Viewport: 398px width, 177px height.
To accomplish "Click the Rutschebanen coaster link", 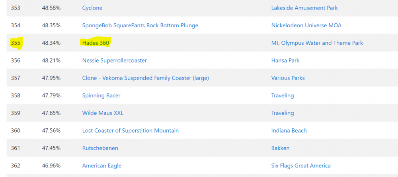I will pyautogui.click(x=100, y=148).
